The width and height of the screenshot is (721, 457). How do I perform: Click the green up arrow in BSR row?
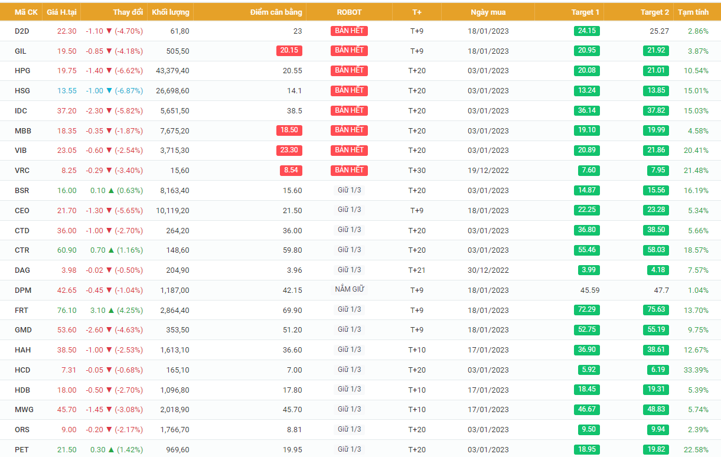point(111,191)
